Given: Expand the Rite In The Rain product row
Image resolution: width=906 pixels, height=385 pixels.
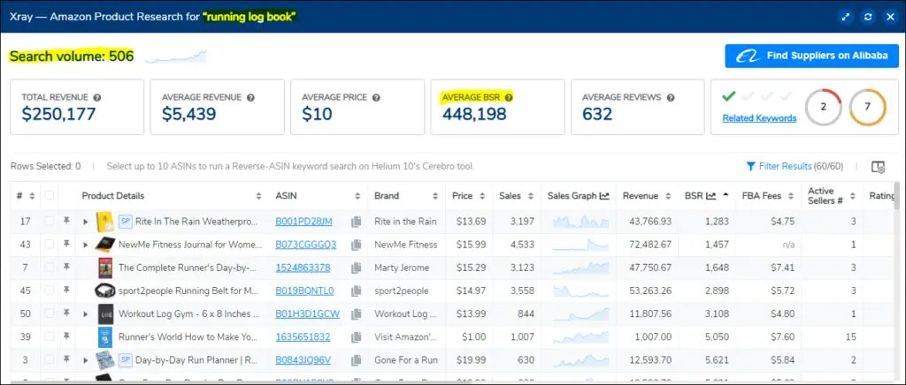Looking at the screenshot, I should click(86, 222).
